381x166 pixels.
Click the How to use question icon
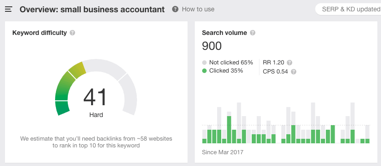pyautogui.click(x=175, y=9)
